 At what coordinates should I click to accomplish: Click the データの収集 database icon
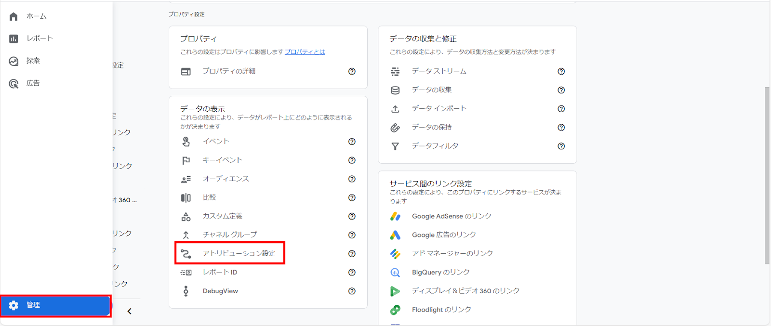[395, 91]
